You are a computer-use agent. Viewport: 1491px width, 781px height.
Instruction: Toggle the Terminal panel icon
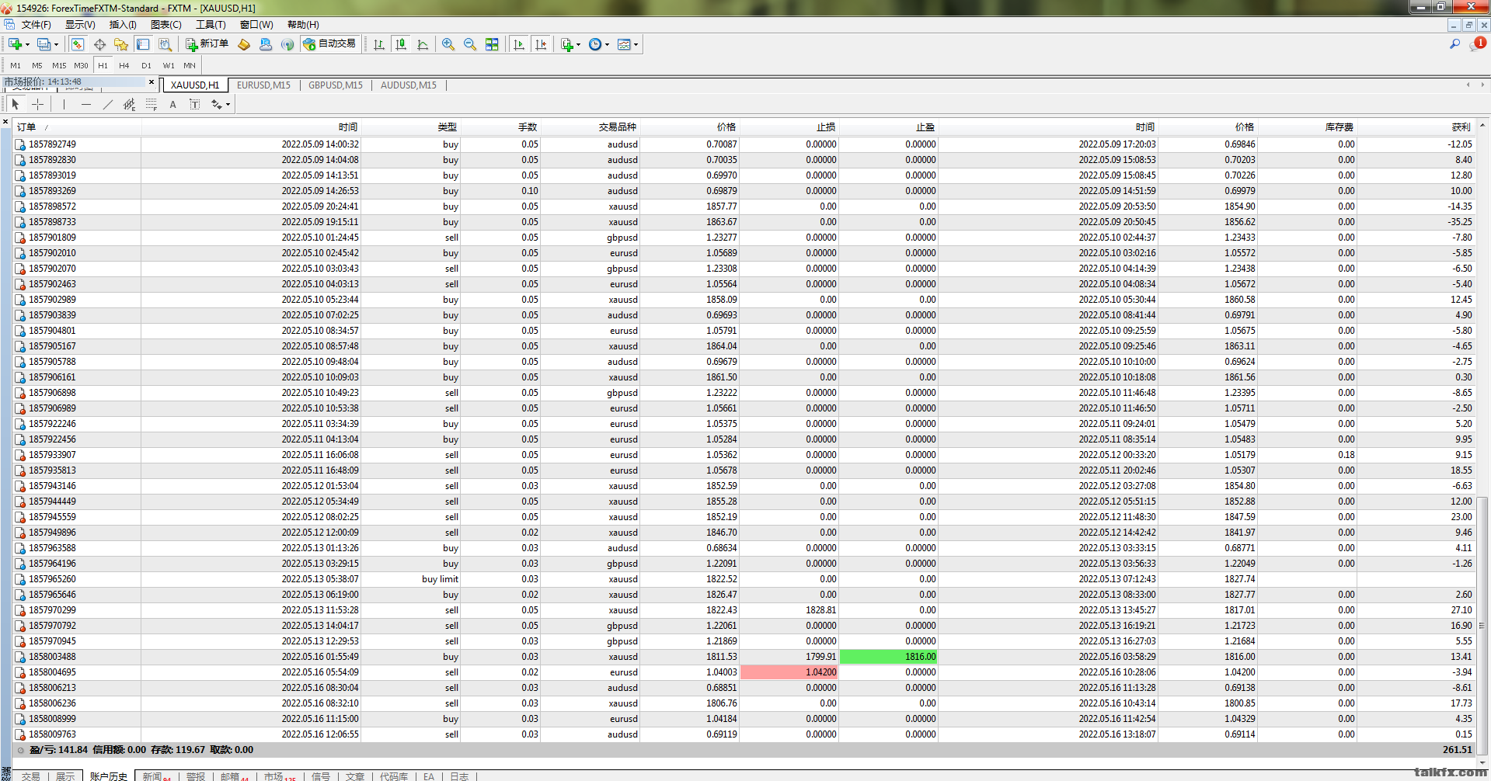point(143,44)
